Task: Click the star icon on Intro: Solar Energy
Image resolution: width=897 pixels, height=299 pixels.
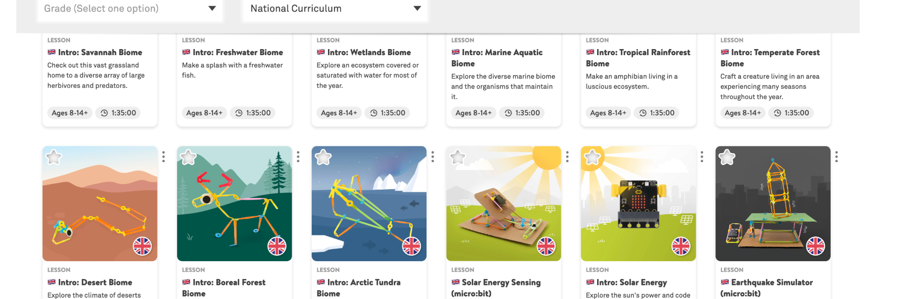Action: coord(592,157)
